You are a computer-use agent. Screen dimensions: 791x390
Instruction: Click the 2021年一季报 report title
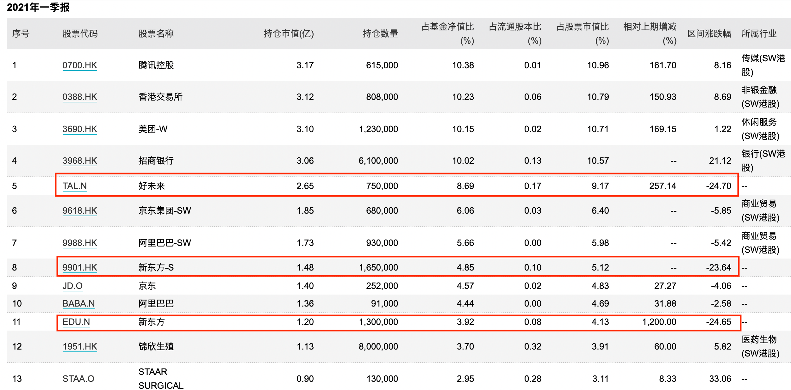[x=38, y=7]
